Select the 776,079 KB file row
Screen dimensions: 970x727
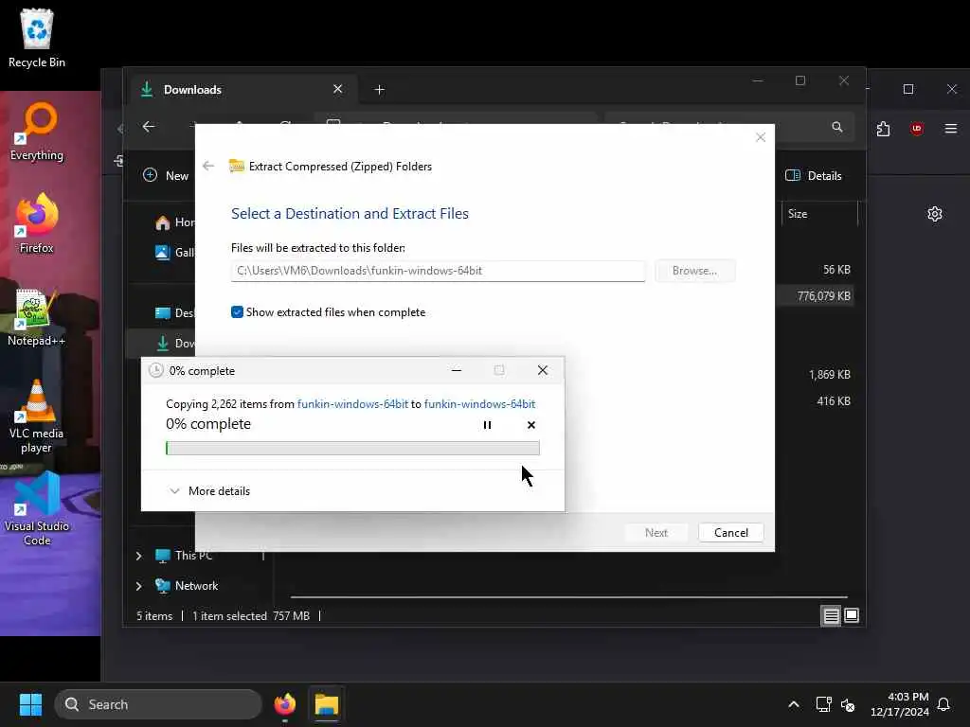[x=816, y=296]
